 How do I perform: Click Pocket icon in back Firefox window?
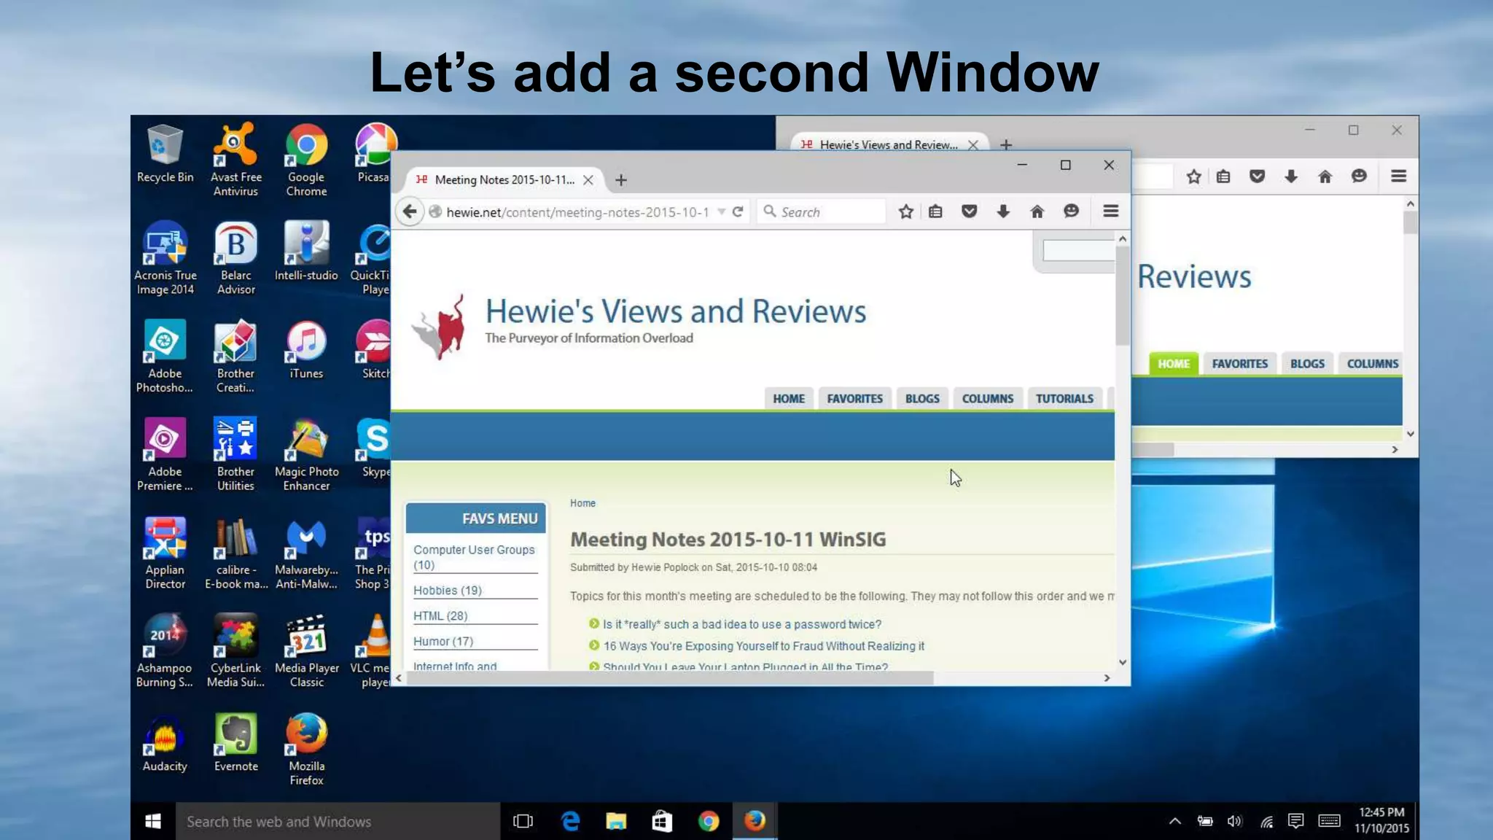(x=1257, y=176)
